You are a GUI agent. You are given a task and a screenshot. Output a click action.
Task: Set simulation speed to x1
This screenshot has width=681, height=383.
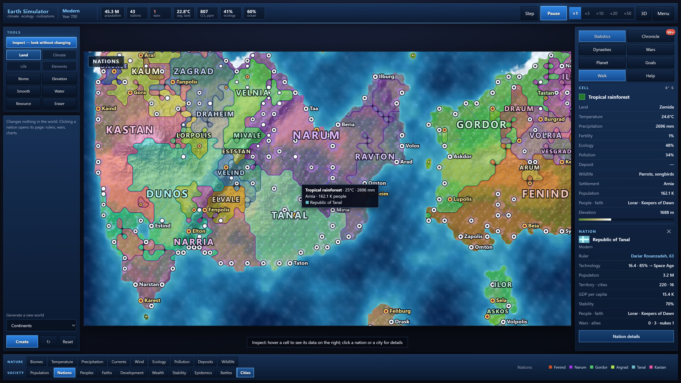[x=575, y=13]
